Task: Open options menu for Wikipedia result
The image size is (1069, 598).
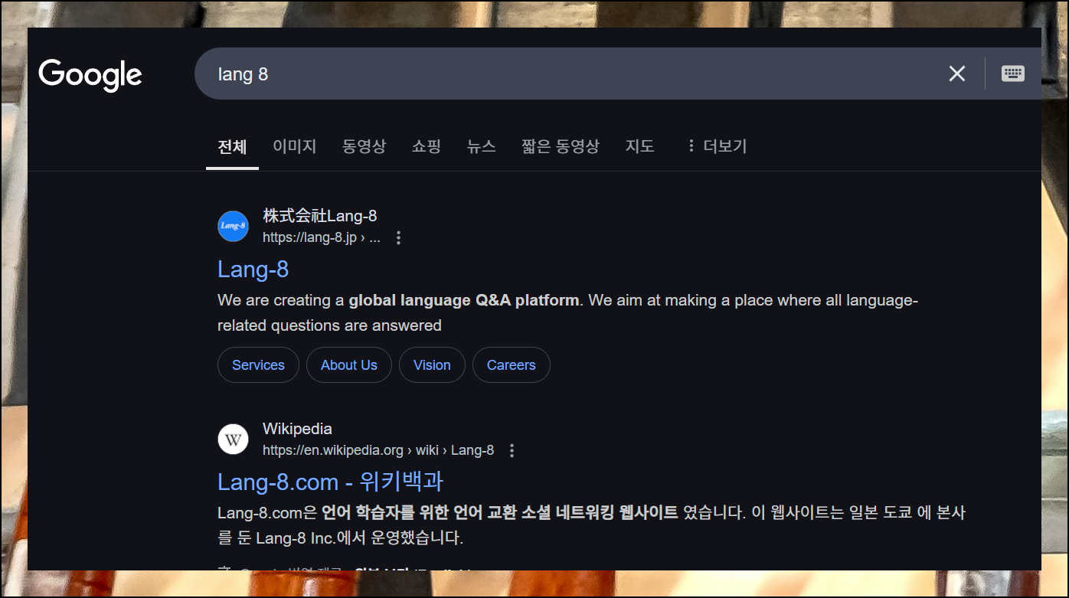Action: (512, 450)
